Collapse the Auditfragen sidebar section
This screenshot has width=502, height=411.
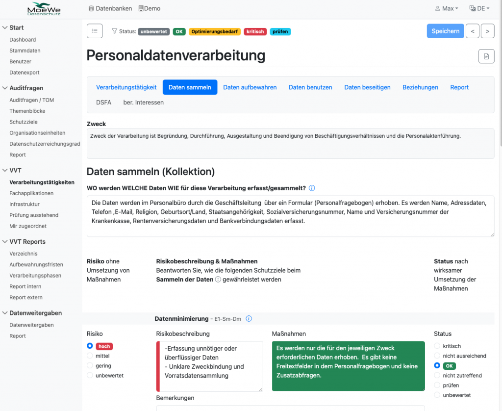coord(5,88)
